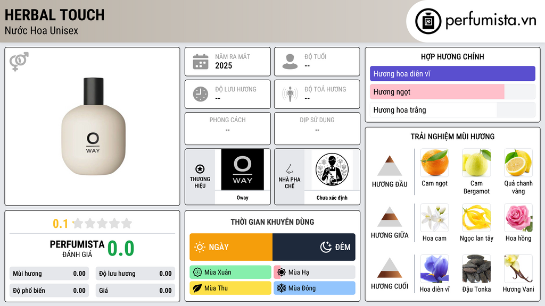Screen dimensions: 545x306
Task: Select the Ngày daytime bar
Action: click(x=231, y=247)
